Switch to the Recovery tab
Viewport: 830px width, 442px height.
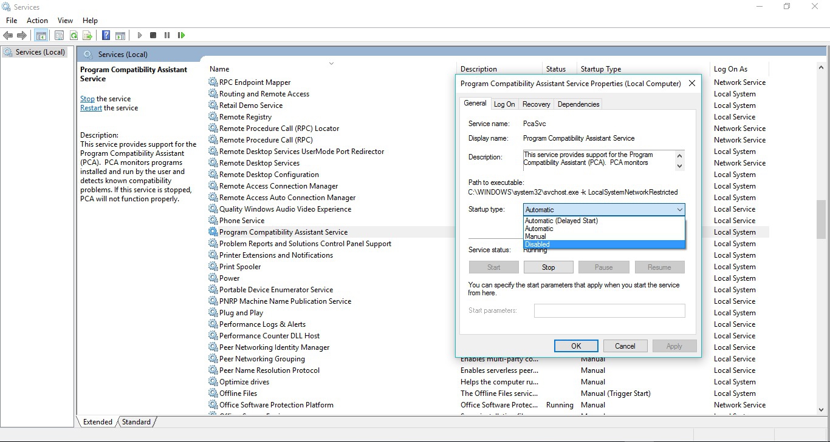tap(537, 104)
